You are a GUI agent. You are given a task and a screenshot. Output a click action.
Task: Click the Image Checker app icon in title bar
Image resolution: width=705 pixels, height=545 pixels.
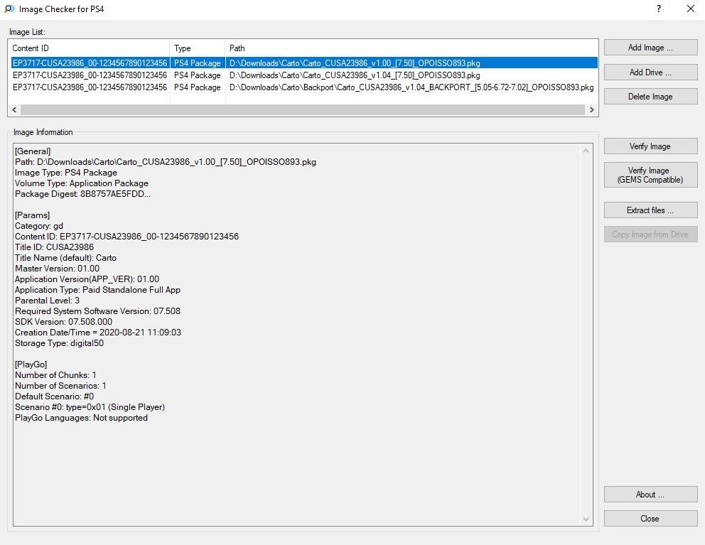9,9
